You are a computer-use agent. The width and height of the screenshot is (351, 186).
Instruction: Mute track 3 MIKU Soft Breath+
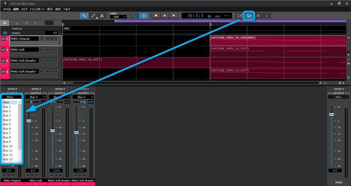[x=47, y=60]
